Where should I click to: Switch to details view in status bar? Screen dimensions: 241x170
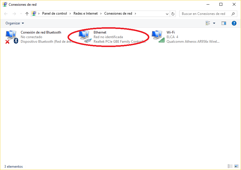pyautogui.click(x=230, y=166)
